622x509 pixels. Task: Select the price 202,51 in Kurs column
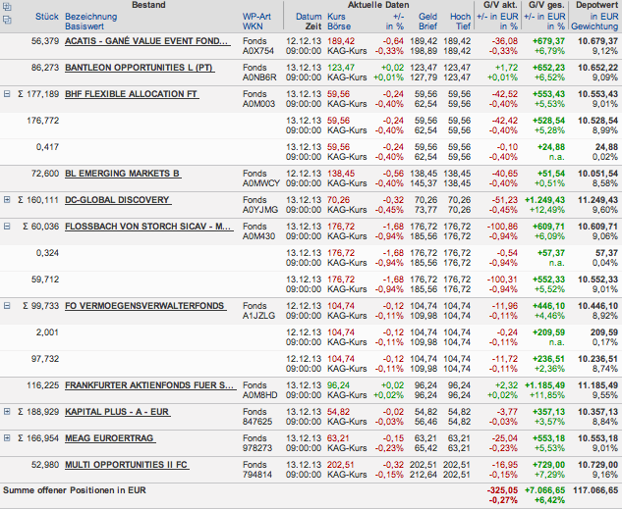[x=341, y=465]
